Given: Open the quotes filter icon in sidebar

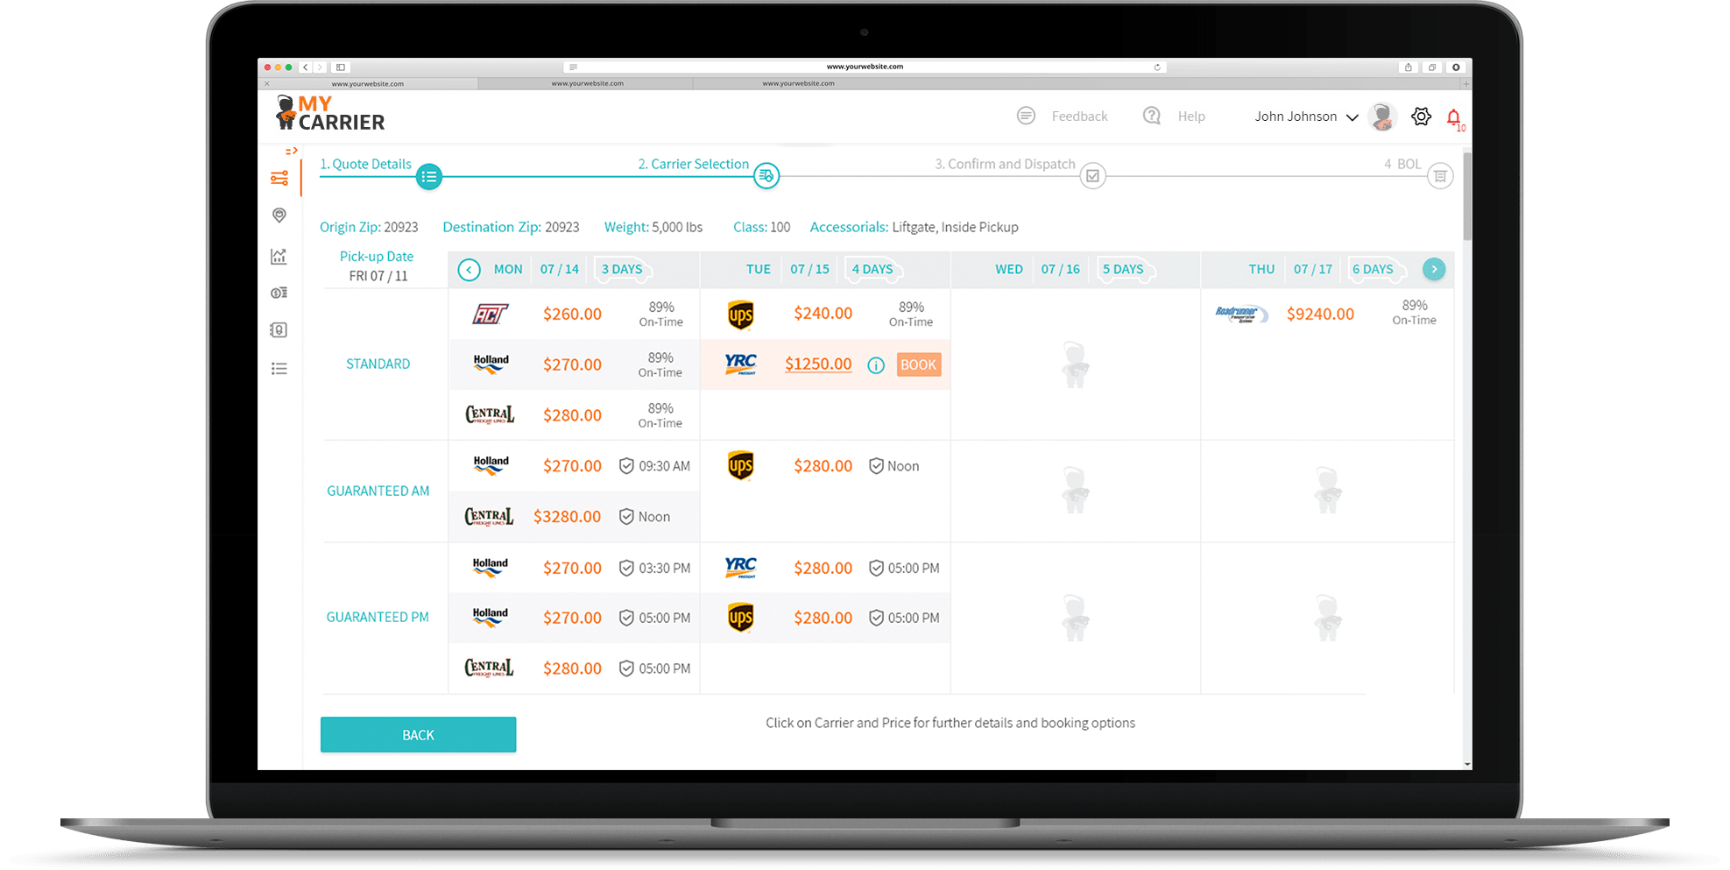Looking at the screenshot, I should point(279,179).
